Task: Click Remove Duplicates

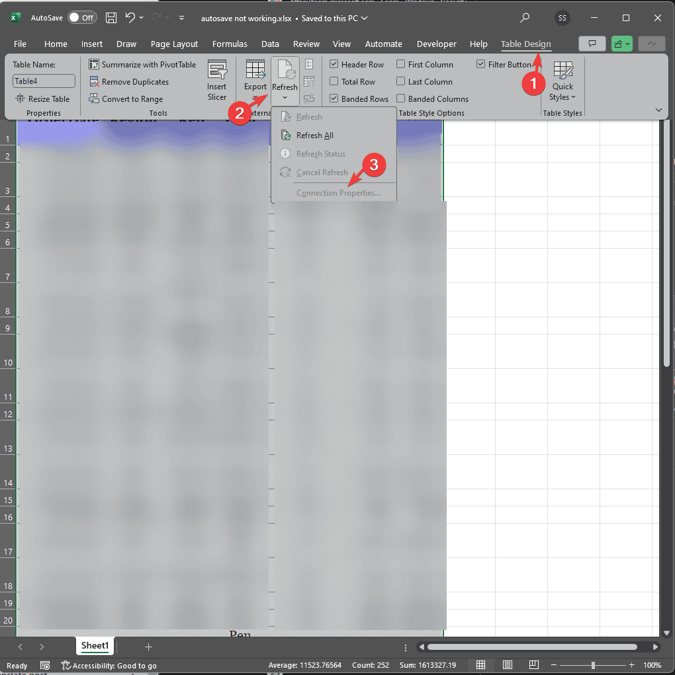Action: (128, 82)
